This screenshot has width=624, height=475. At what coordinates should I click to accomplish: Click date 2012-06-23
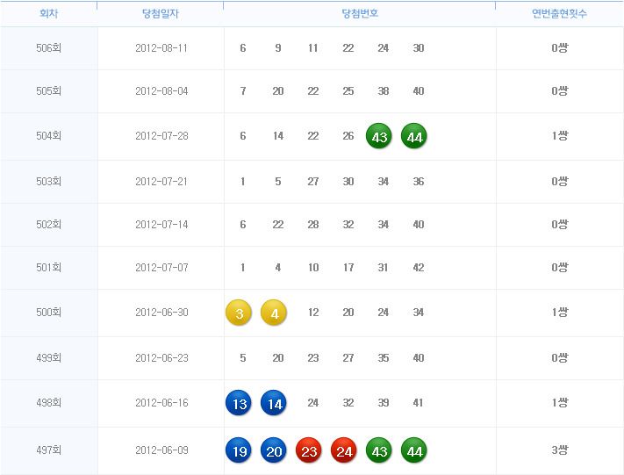click(161, 358)
